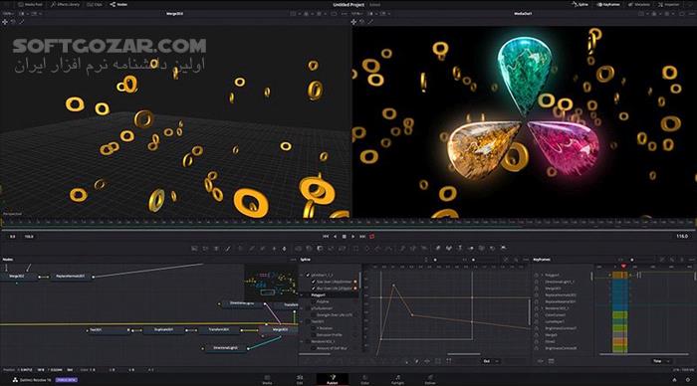
Task: Enable the Polyline spline checkbox
Action: [314, 301]
